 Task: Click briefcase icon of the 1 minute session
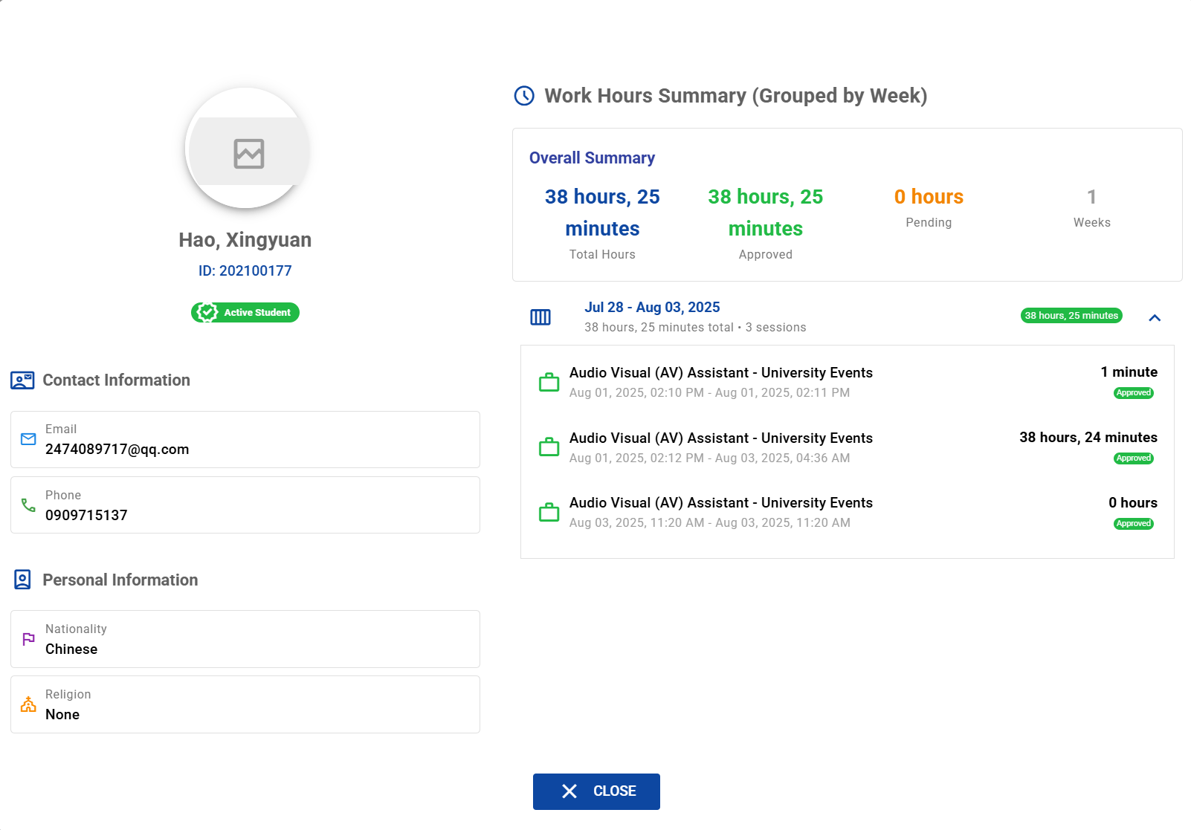(x=549, y=383)
